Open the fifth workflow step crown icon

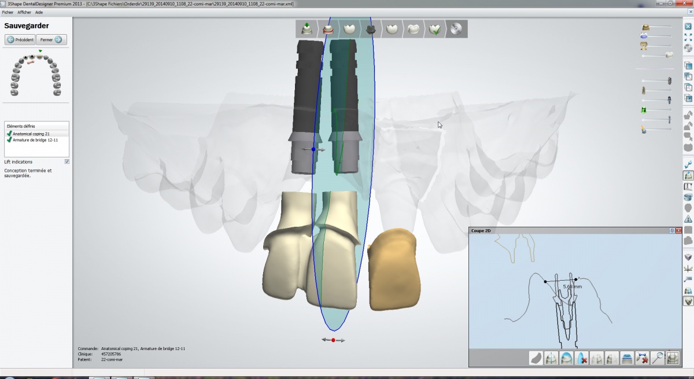[x=392, y=29]
